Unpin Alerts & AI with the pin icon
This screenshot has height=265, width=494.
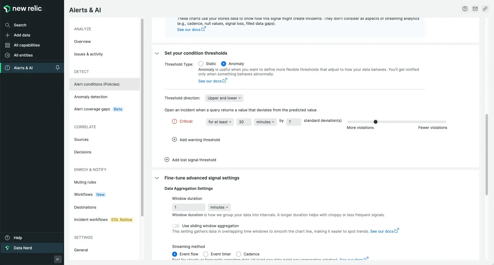pyautogui.click(x=58, y=68)
